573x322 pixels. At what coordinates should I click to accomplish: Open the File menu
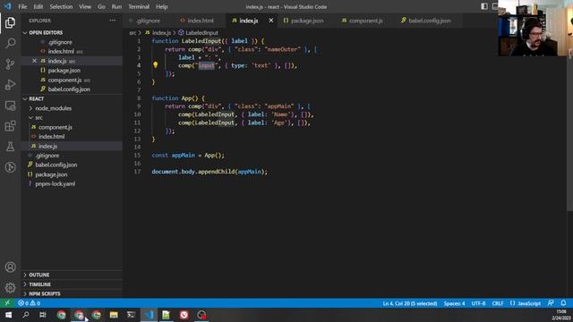(x=22, y=6)
